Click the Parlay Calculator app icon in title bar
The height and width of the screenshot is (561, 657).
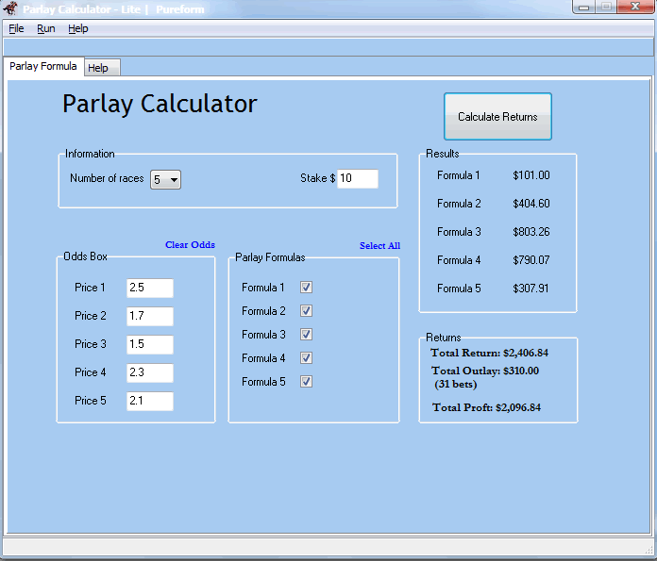10,9
